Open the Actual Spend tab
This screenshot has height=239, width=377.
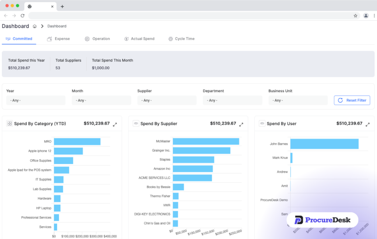pos(140,39)
